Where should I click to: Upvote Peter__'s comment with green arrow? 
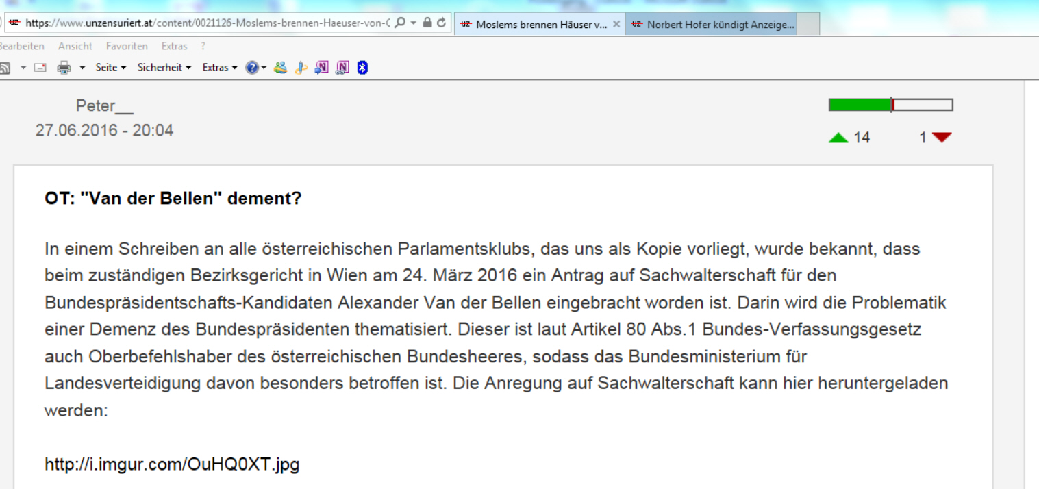[x=838, y=138]
